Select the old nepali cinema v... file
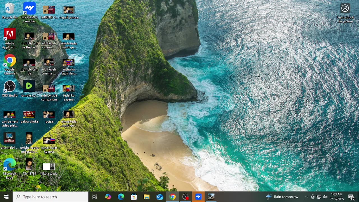This screenshot has width=359, height=202. tap(49, 67)
